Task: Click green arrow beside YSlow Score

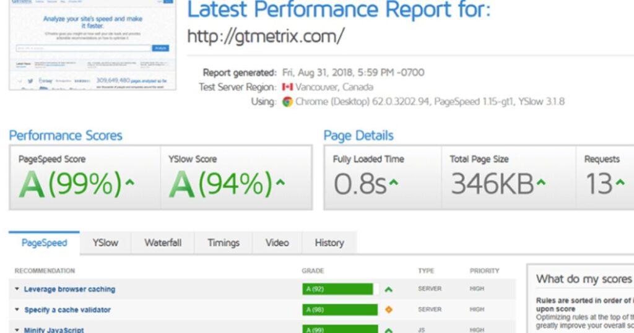Action: 280,183
